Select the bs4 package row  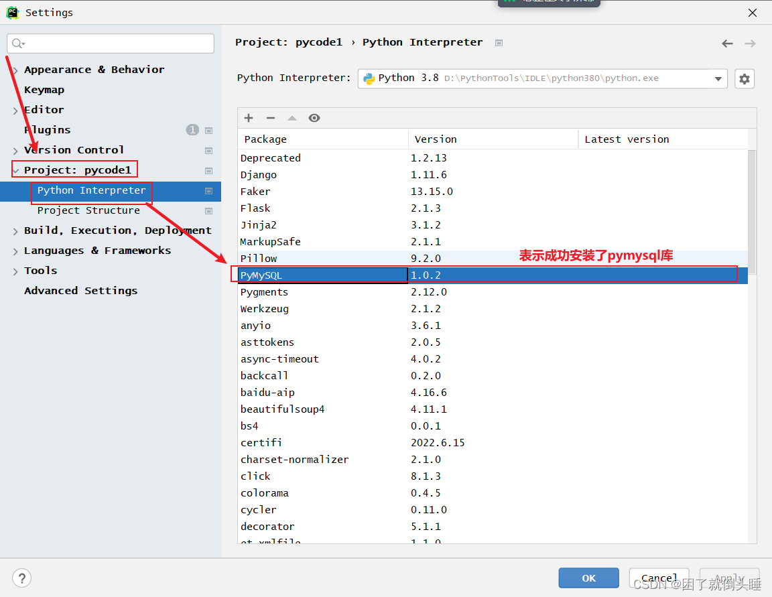pyautogui.click(x=493, y=425)
